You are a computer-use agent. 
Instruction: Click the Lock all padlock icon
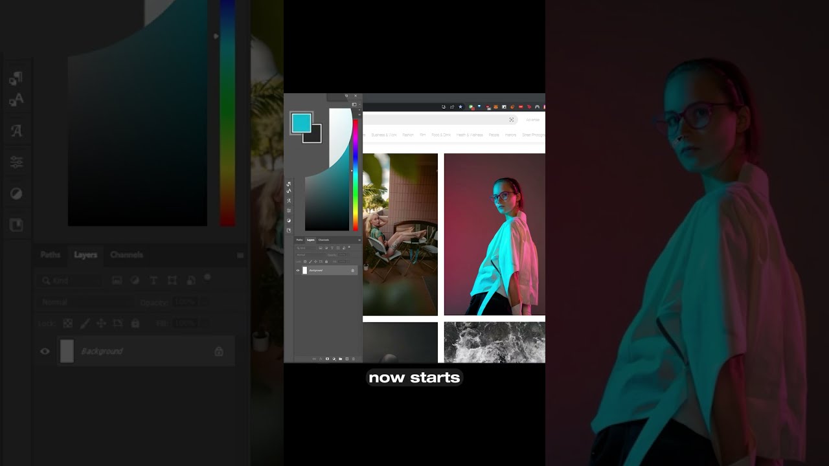[x=326, y=261]
